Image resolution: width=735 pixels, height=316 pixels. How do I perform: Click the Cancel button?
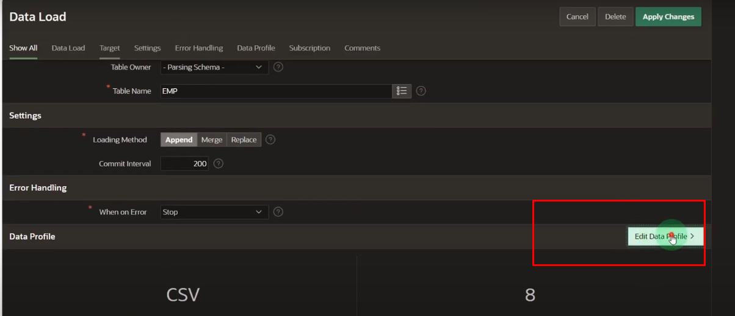(x=577, y=16)
